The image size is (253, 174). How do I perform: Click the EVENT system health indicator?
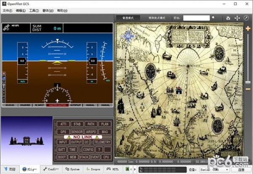(x=95, y=157)
